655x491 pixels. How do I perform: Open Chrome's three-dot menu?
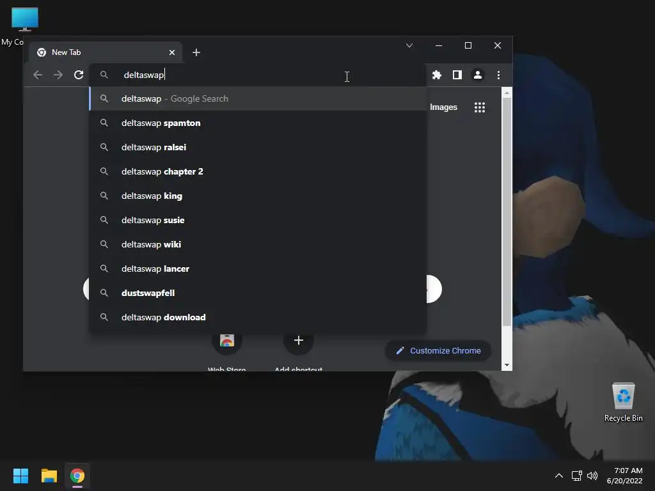[498, 75]
